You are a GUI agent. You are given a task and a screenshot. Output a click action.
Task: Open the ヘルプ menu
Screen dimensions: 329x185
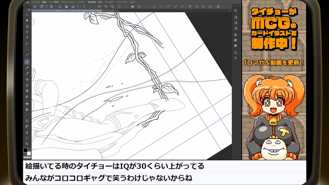point(132,2)
